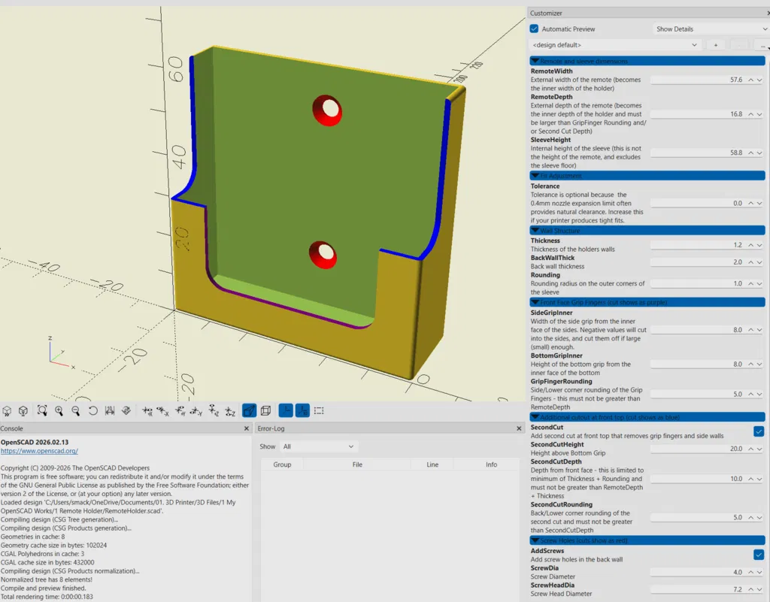Switch view to the +Y direction icon
Image resolution: width=770 pixels, height=602 pixels.
(180, 410)
